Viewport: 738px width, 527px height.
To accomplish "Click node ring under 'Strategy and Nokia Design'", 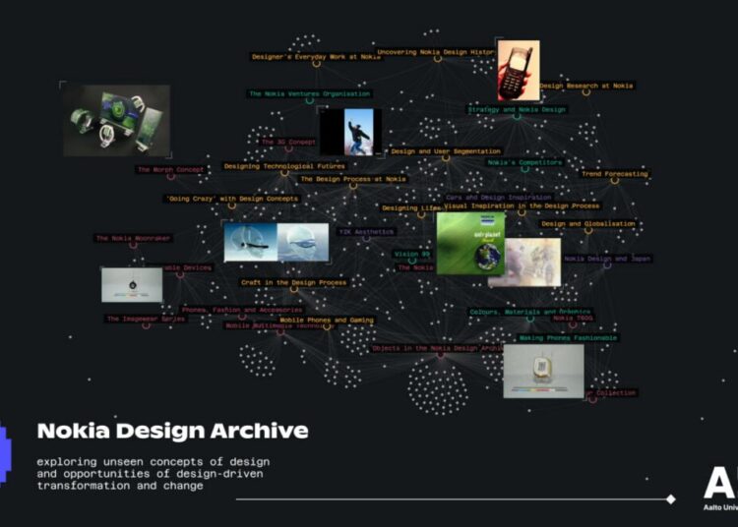I will (x=517, y=116).
